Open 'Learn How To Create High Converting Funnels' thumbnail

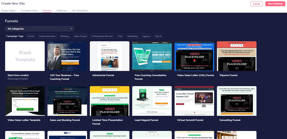tap(110, 135)
